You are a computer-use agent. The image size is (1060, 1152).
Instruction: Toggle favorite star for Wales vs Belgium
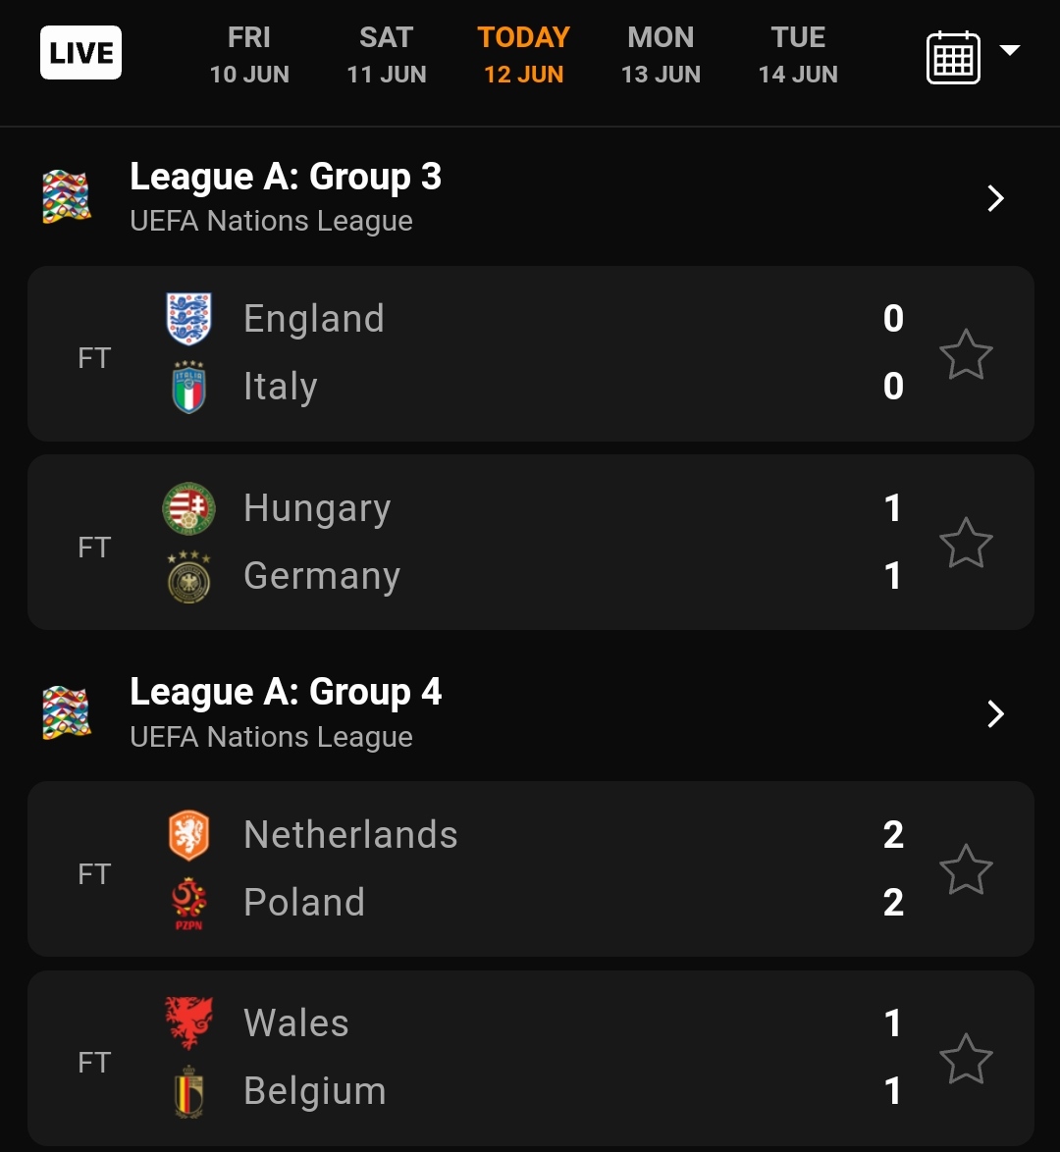coord(966,1060)
